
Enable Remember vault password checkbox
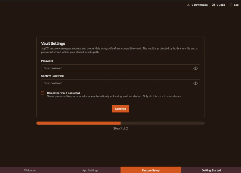click(43, 93)
